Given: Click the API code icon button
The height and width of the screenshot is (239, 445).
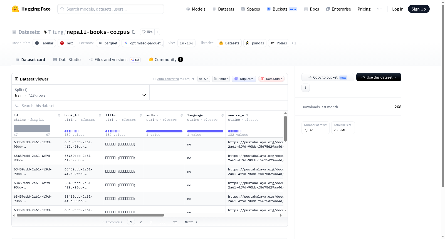Looking at the screenshot, I should pyautogui.click(x=204, y=79).
